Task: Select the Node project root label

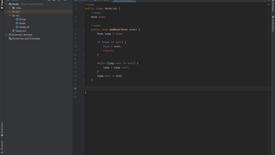Action: click(15, 4)
